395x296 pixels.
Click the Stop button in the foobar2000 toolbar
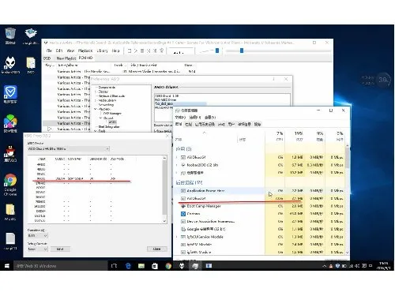[130, 51]
